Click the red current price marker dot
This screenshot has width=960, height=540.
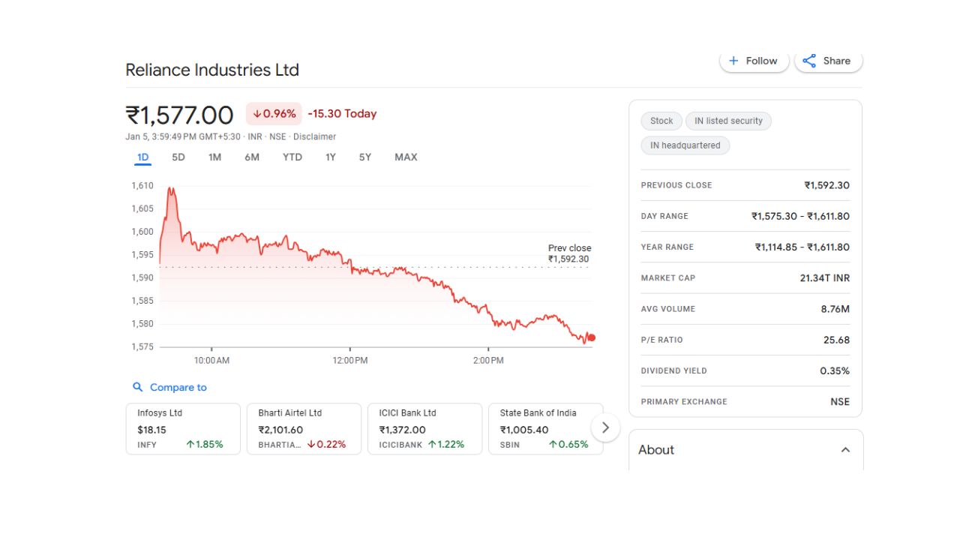coord(592,337)
